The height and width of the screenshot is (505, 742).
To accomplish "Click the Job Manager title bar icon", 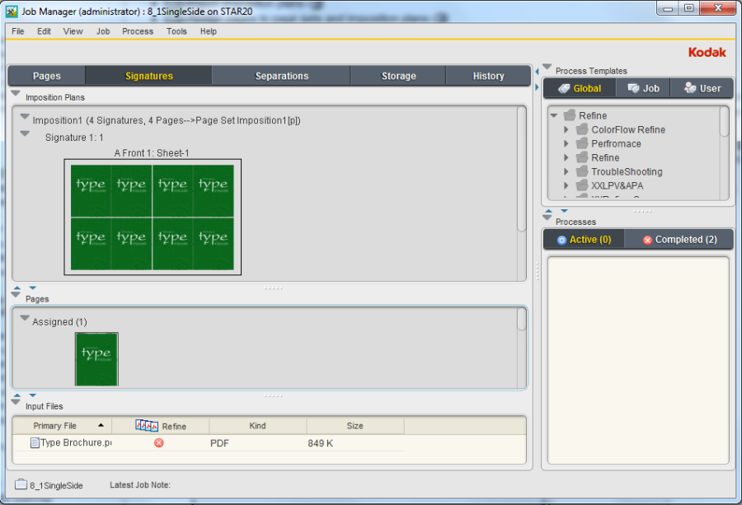I will (x=11, y=10).
